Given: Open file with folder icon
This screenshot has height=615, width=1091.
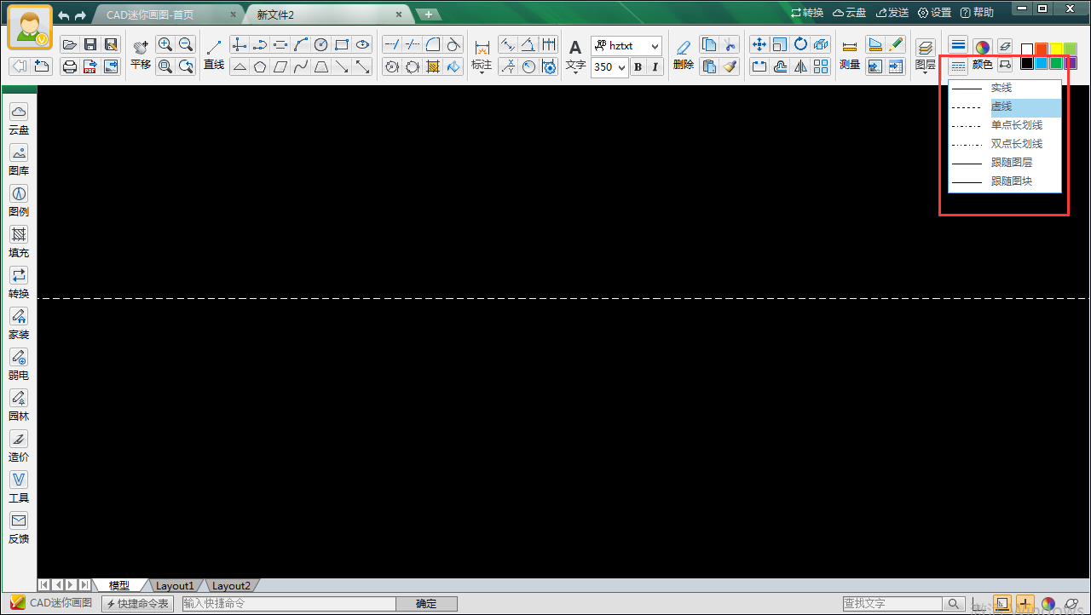Looking at the screenshot, I should [x=70, y=44].
